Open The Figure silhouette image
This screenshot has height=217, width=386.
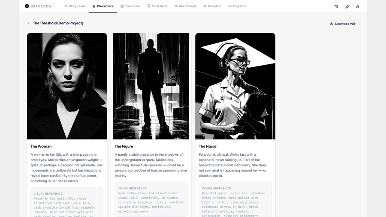point(151,86)
